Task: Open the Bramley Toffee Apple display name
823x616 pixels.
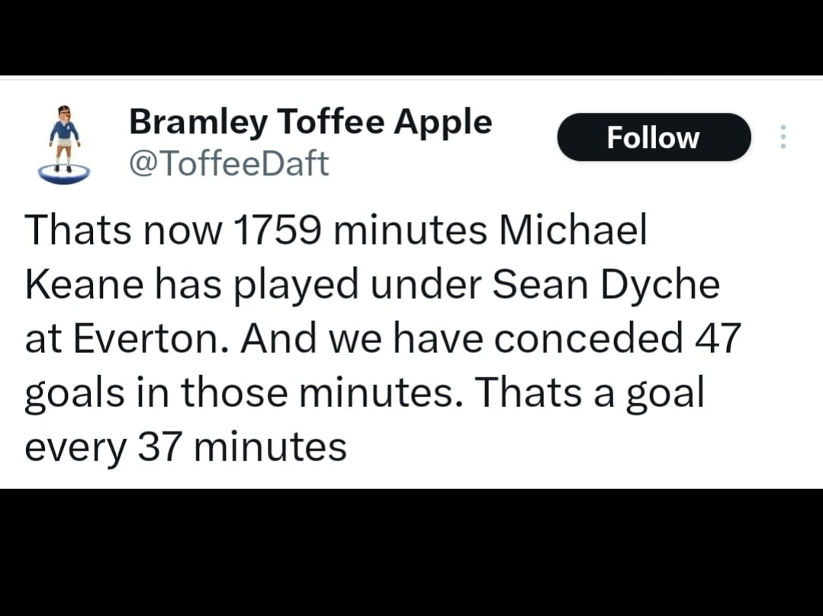Action: [x=310, y=122]
